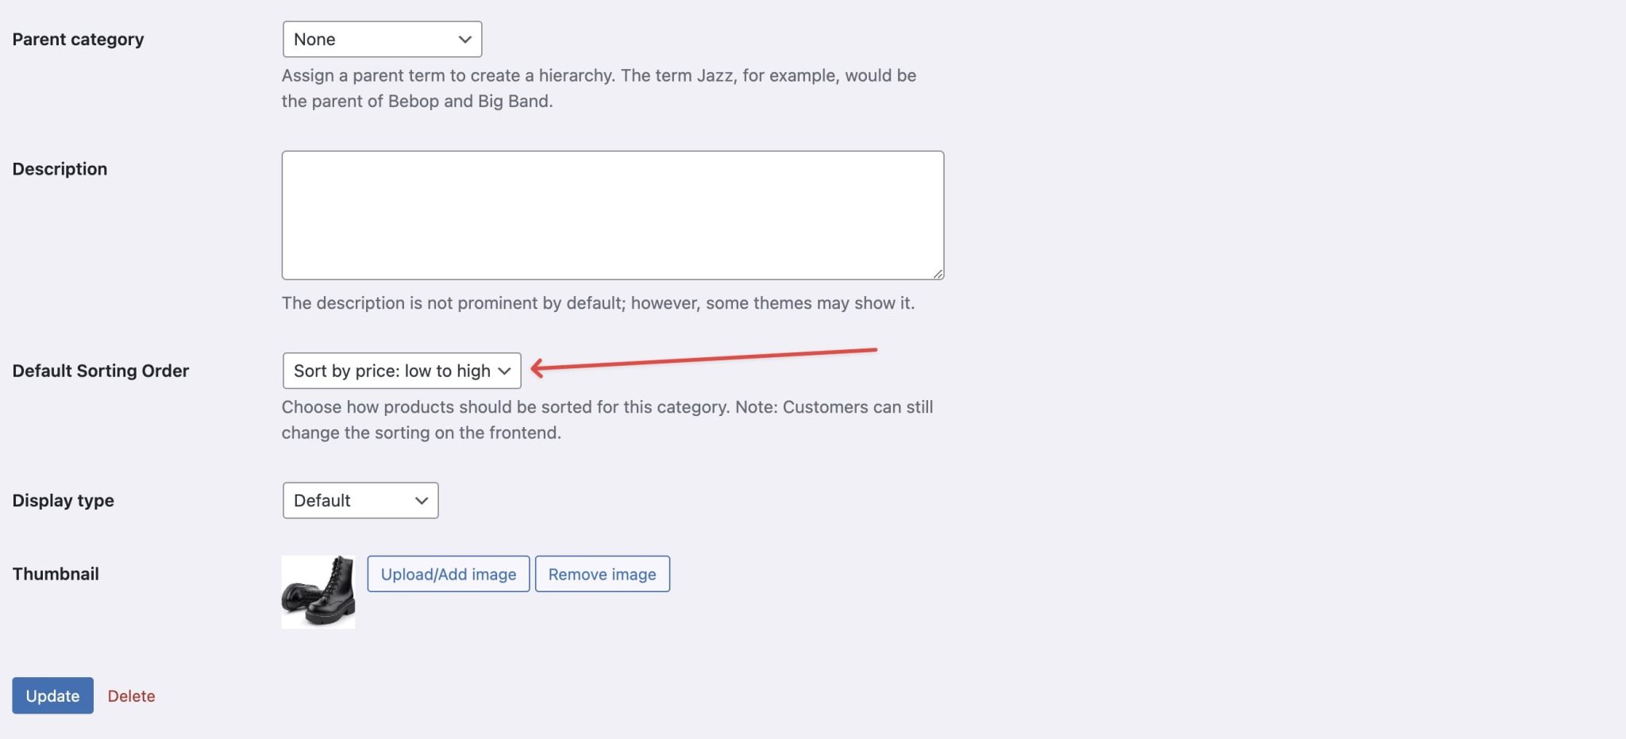Select a different parent category from None
Screen dimensions: 1626x739
pyautogui.click(x=381, y=38)
